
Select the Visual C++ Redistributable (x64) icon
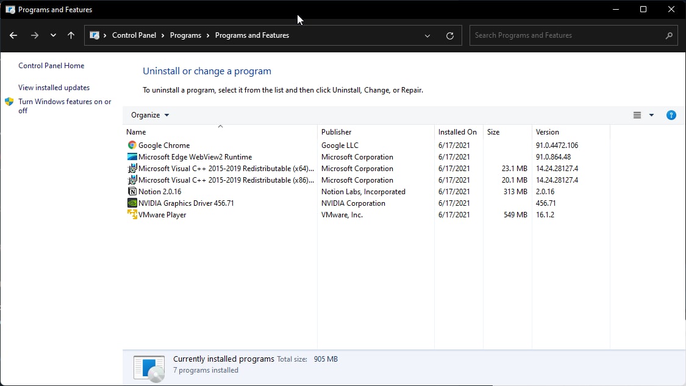point(132,168)
